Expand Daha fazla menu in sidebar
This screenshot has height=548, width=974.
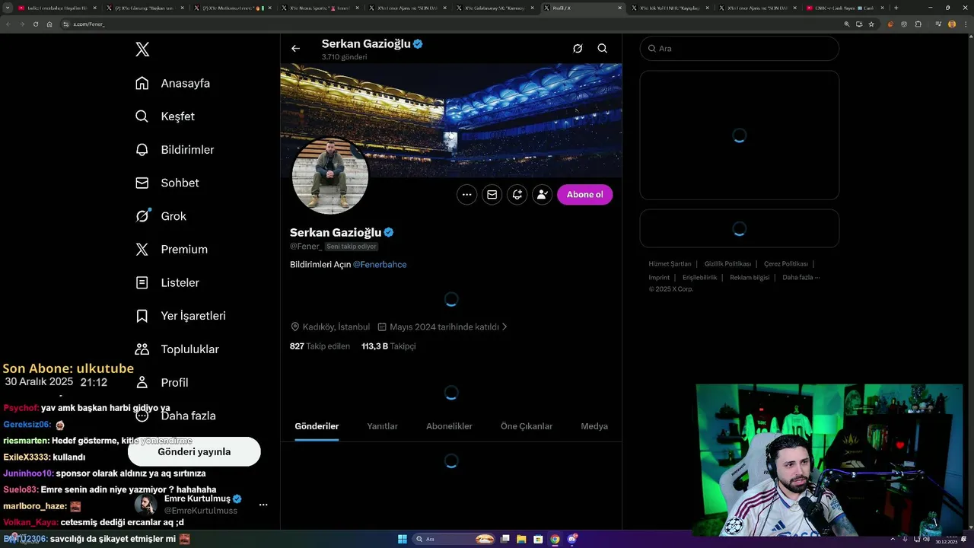pos(176,416)
